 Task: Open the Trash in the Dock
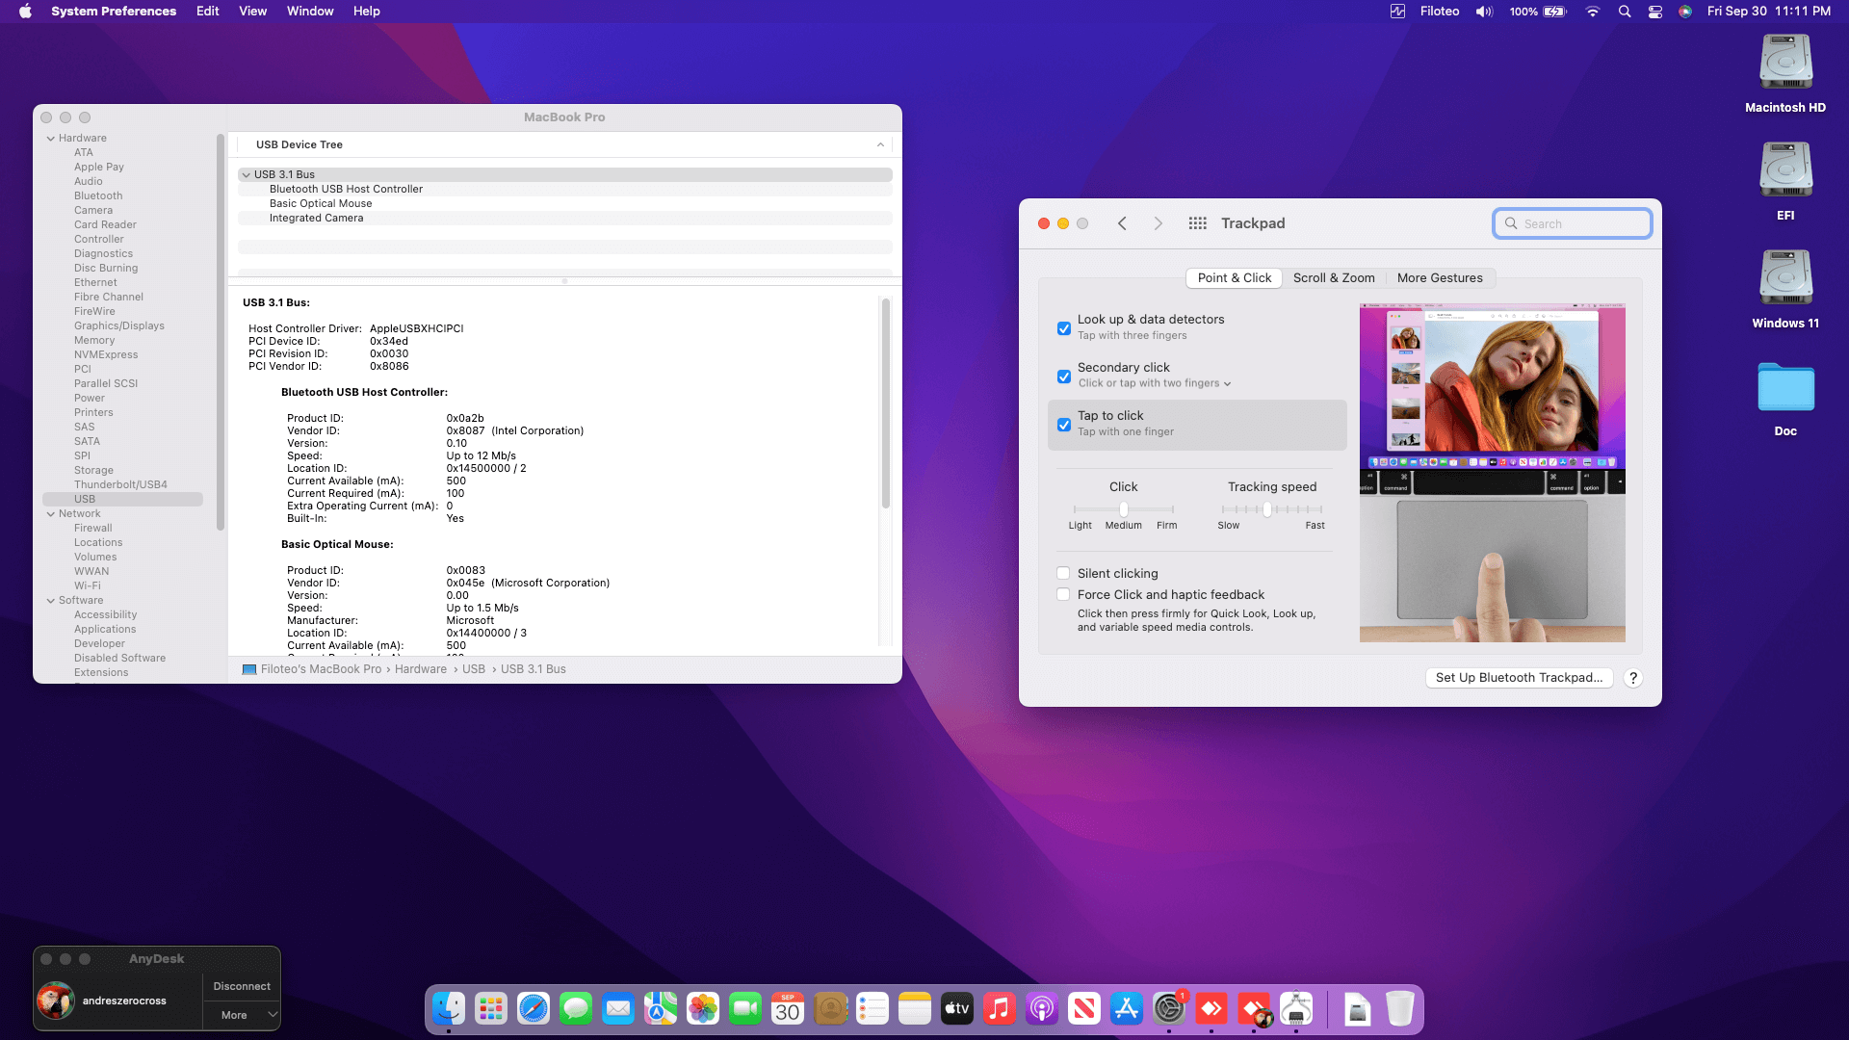click(x=1400, y=1008)
